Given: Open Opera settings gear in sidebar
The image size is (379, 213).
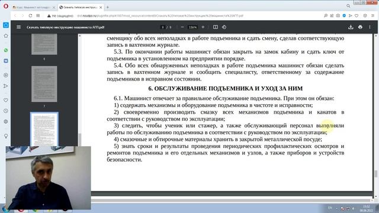Looking at the screenshot, I should point(6,121).
